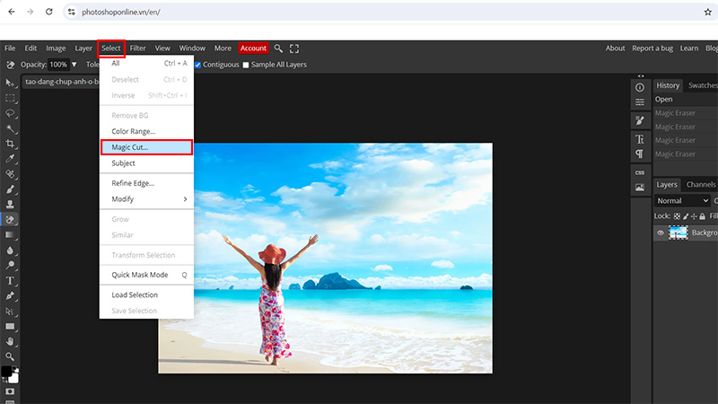Choose Subject from Select menu
Screen dimensions: 718x404
[x=146, y=163]
